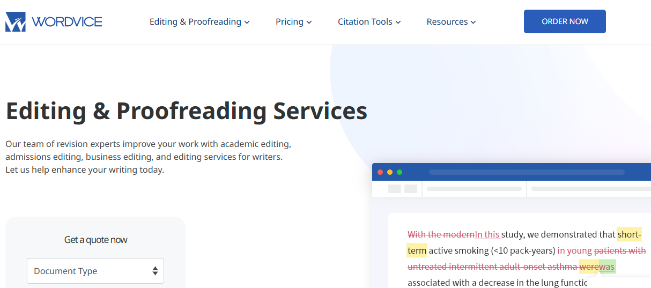The width and height of the screenshot is (651, 288).
Task: Click the underlined "In this" inserted text
Action: tap(487, 234)
